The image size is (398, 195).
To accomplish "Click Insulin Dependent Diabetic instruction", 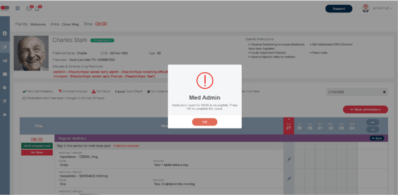I will point(268,53).
